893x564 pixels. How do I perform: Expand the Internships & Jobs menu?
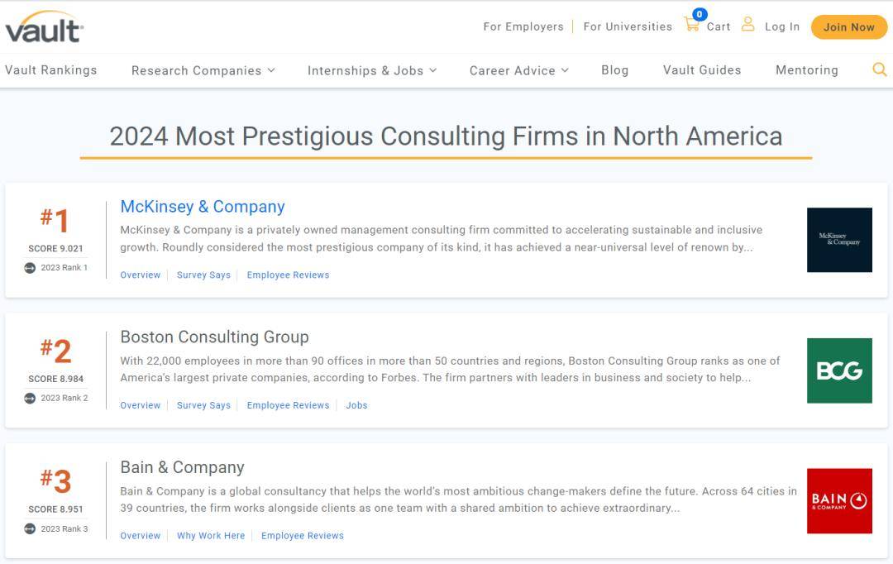(x=371, y=71)
